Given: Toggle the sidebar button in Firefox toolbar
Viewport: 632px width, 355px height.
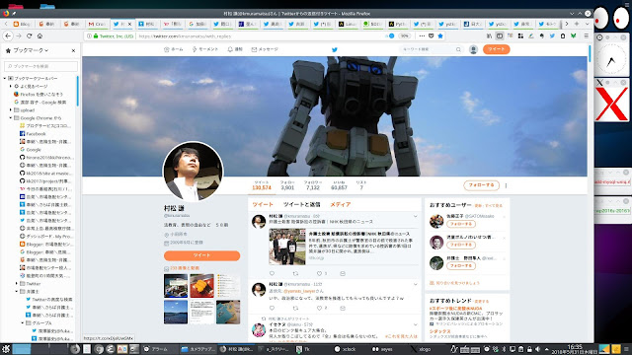Looking at the screenshot, I should click(500, 35).
